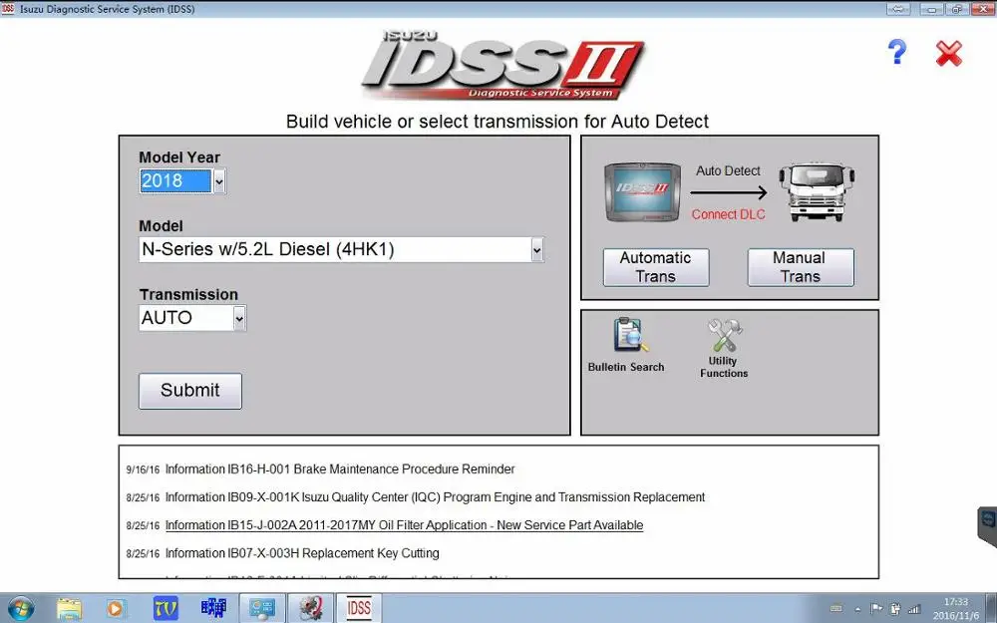The width and height of the screenshot is (997, 623).
Task: Click the Automatic Trans button
Action: click(655, 266)
